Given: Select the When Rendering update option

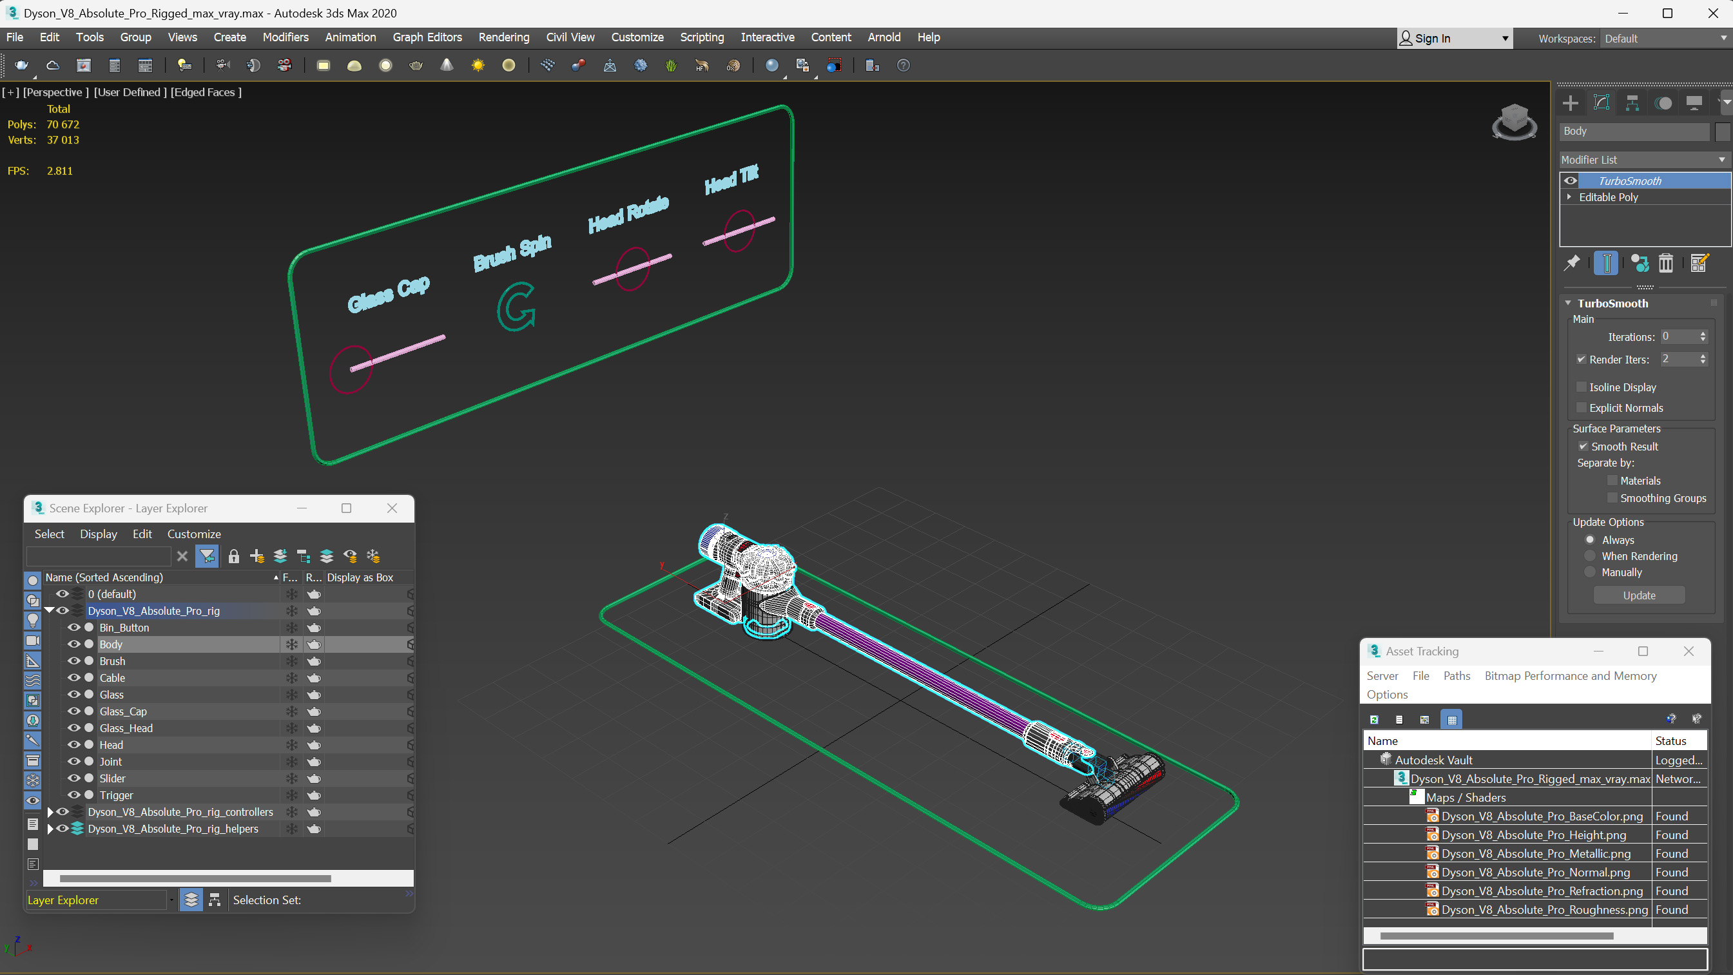Looking at the screenshot, I should pos(1591,555).
